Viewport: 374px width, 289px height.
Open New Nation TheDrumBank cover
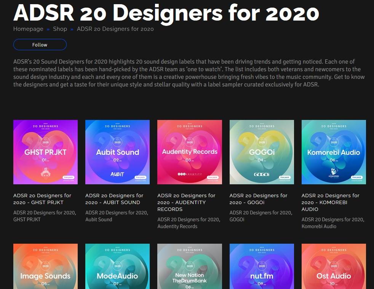pyautogui.click(x=189, y=266)
